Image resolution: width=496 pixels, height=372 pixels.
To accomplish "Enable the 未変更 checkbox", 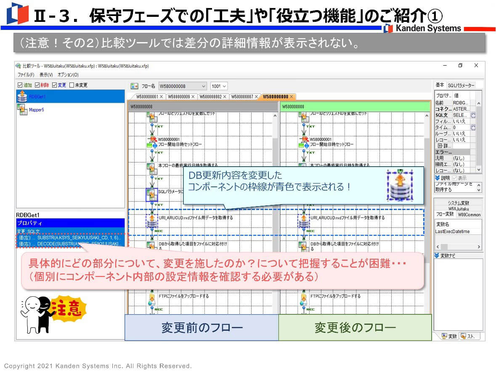I will 72,85.
